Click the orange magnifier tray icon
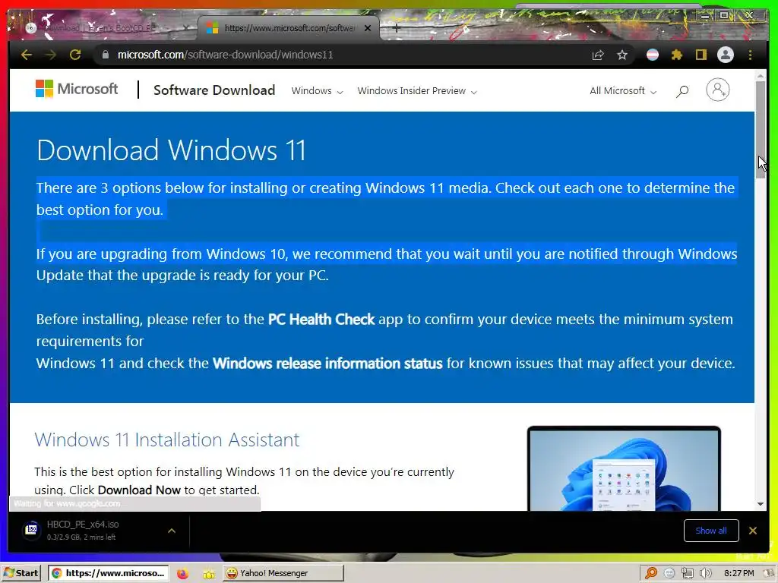778x583 pixels. click(651, 574)
